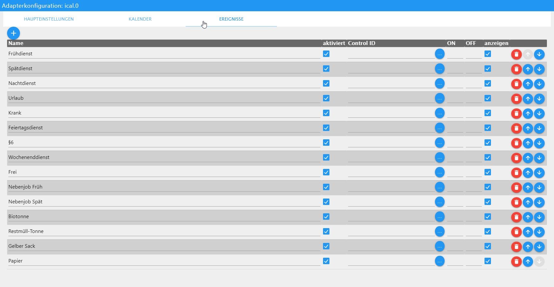Move Gelber Sack event up
554x287 pixels.
pos(528,247)
